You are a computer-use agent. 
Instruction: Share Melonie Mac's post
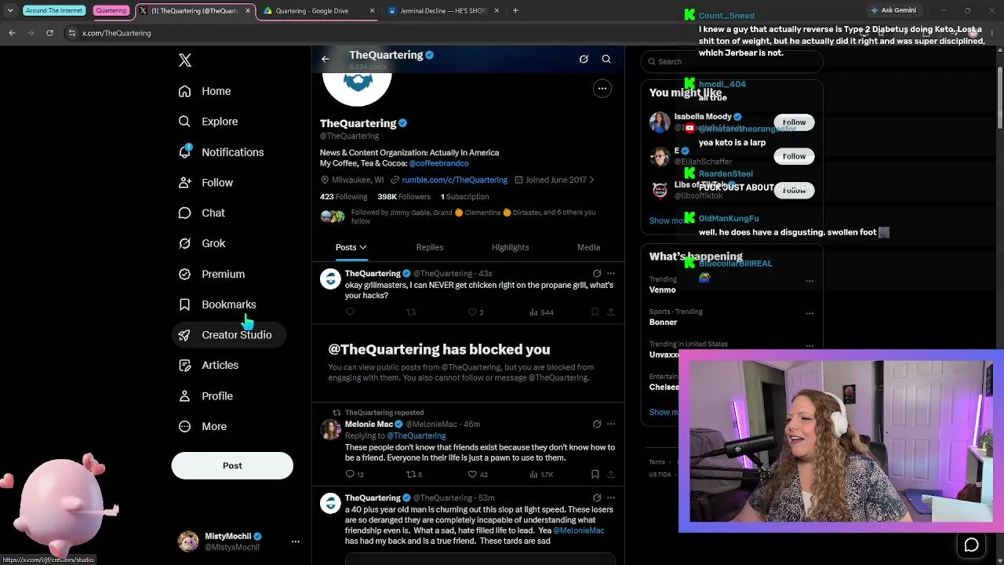(611, 475)
